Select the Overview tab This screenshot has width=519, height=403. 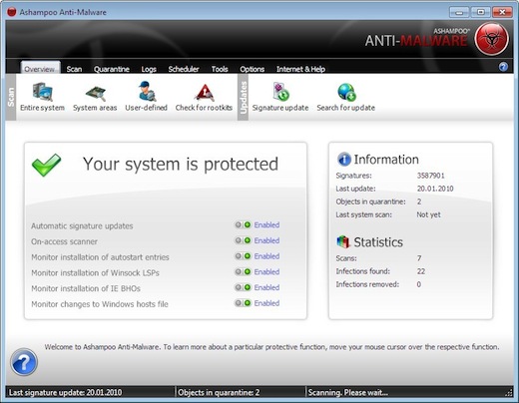pos(40,68)
